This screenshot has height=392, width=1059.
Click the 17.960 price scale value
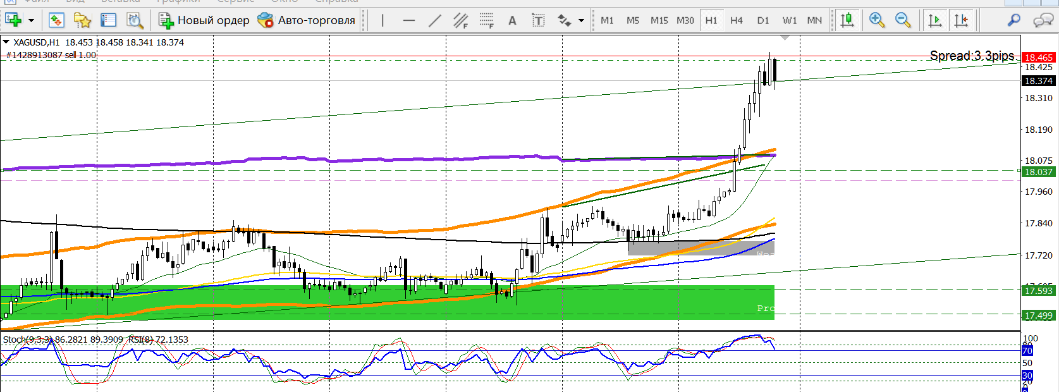1038,192
